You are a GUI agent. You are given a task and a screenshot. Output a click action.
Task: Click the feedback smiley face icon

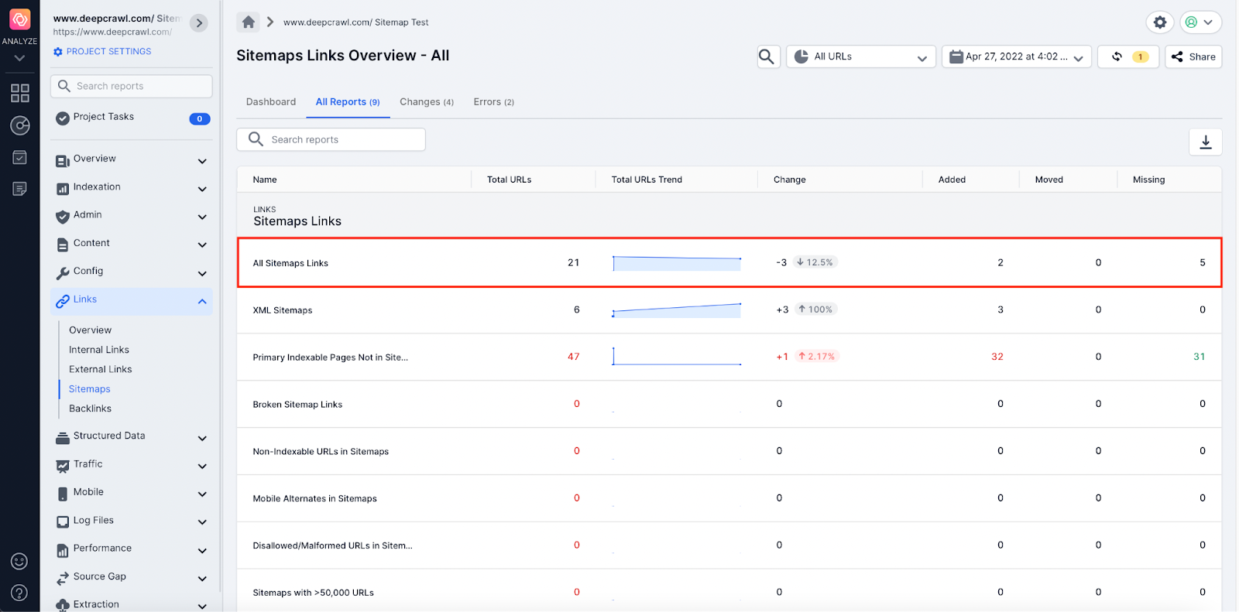tap(19, 562)
